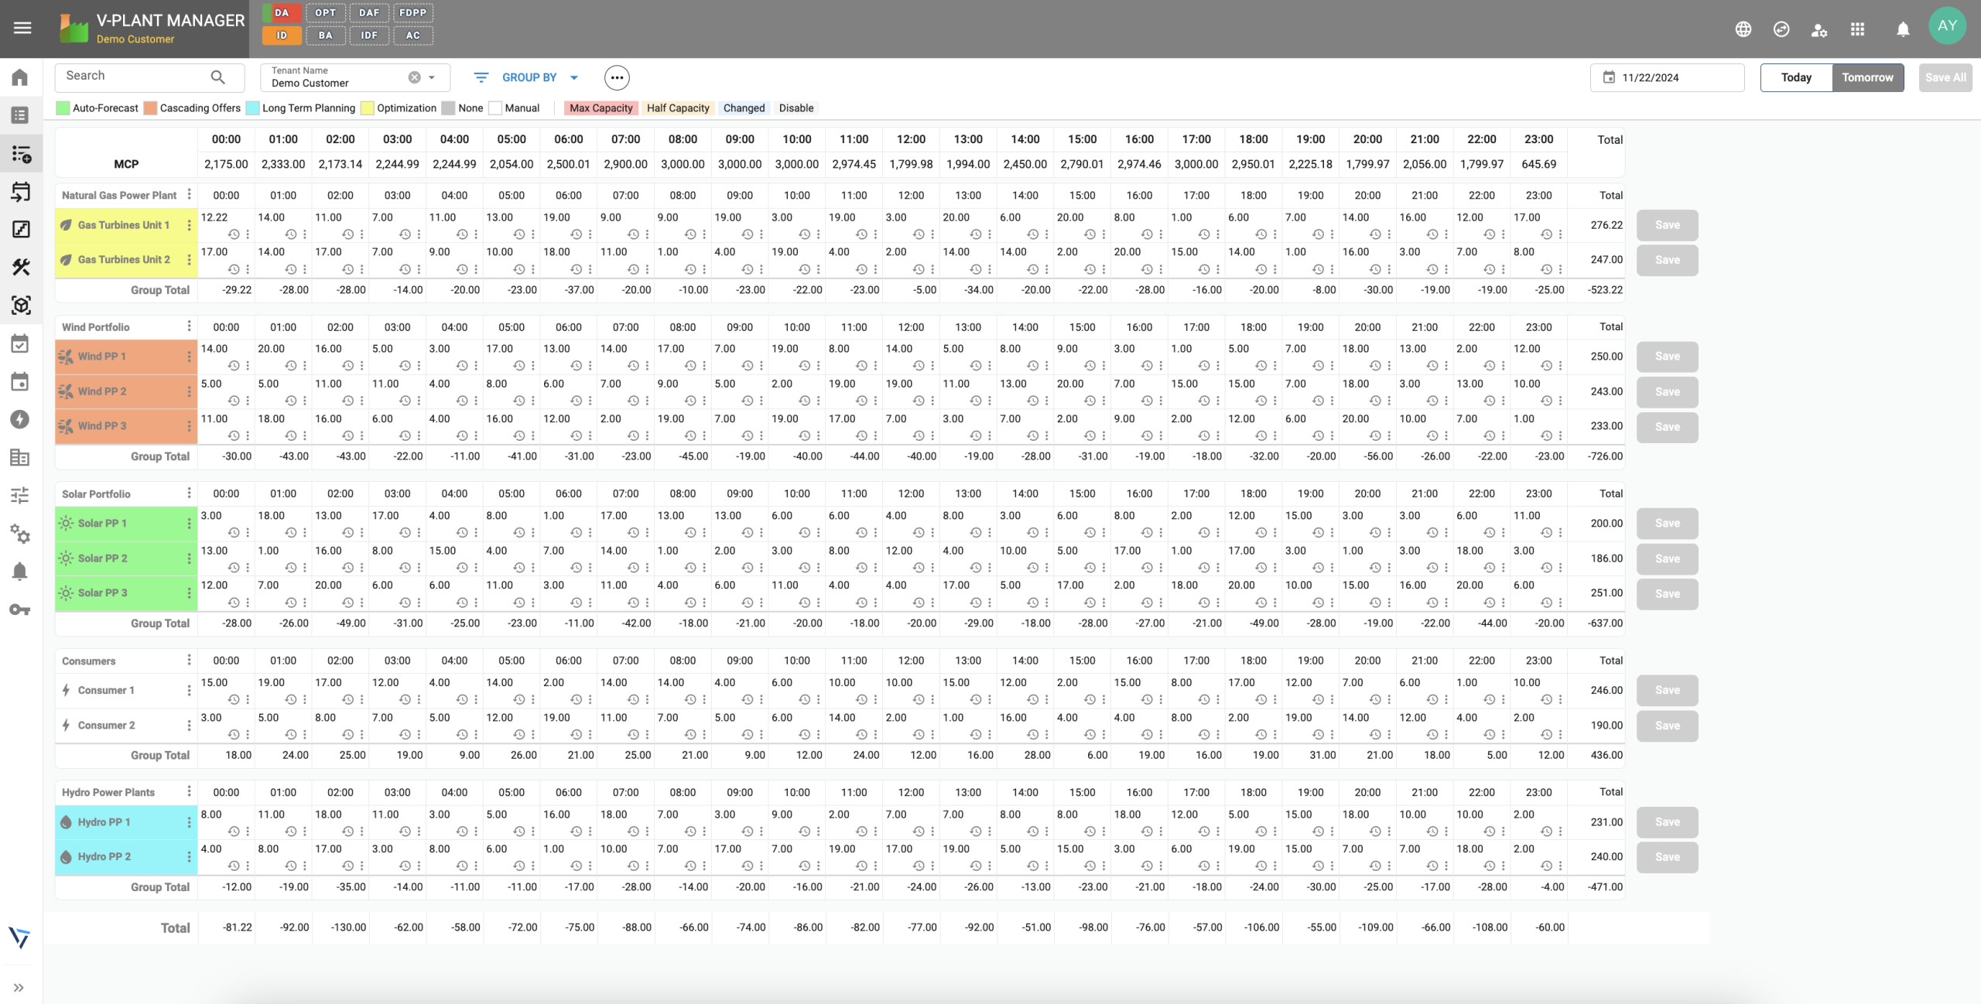Open the apps grid icon
This screenshot has width=1981, height=1004.
tap(1857, 29)
